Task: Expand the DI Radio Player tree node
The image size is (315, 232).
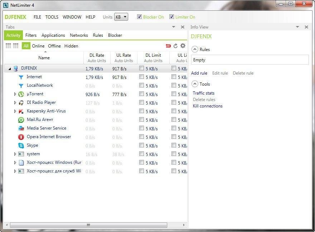Action: click(15, 102)
